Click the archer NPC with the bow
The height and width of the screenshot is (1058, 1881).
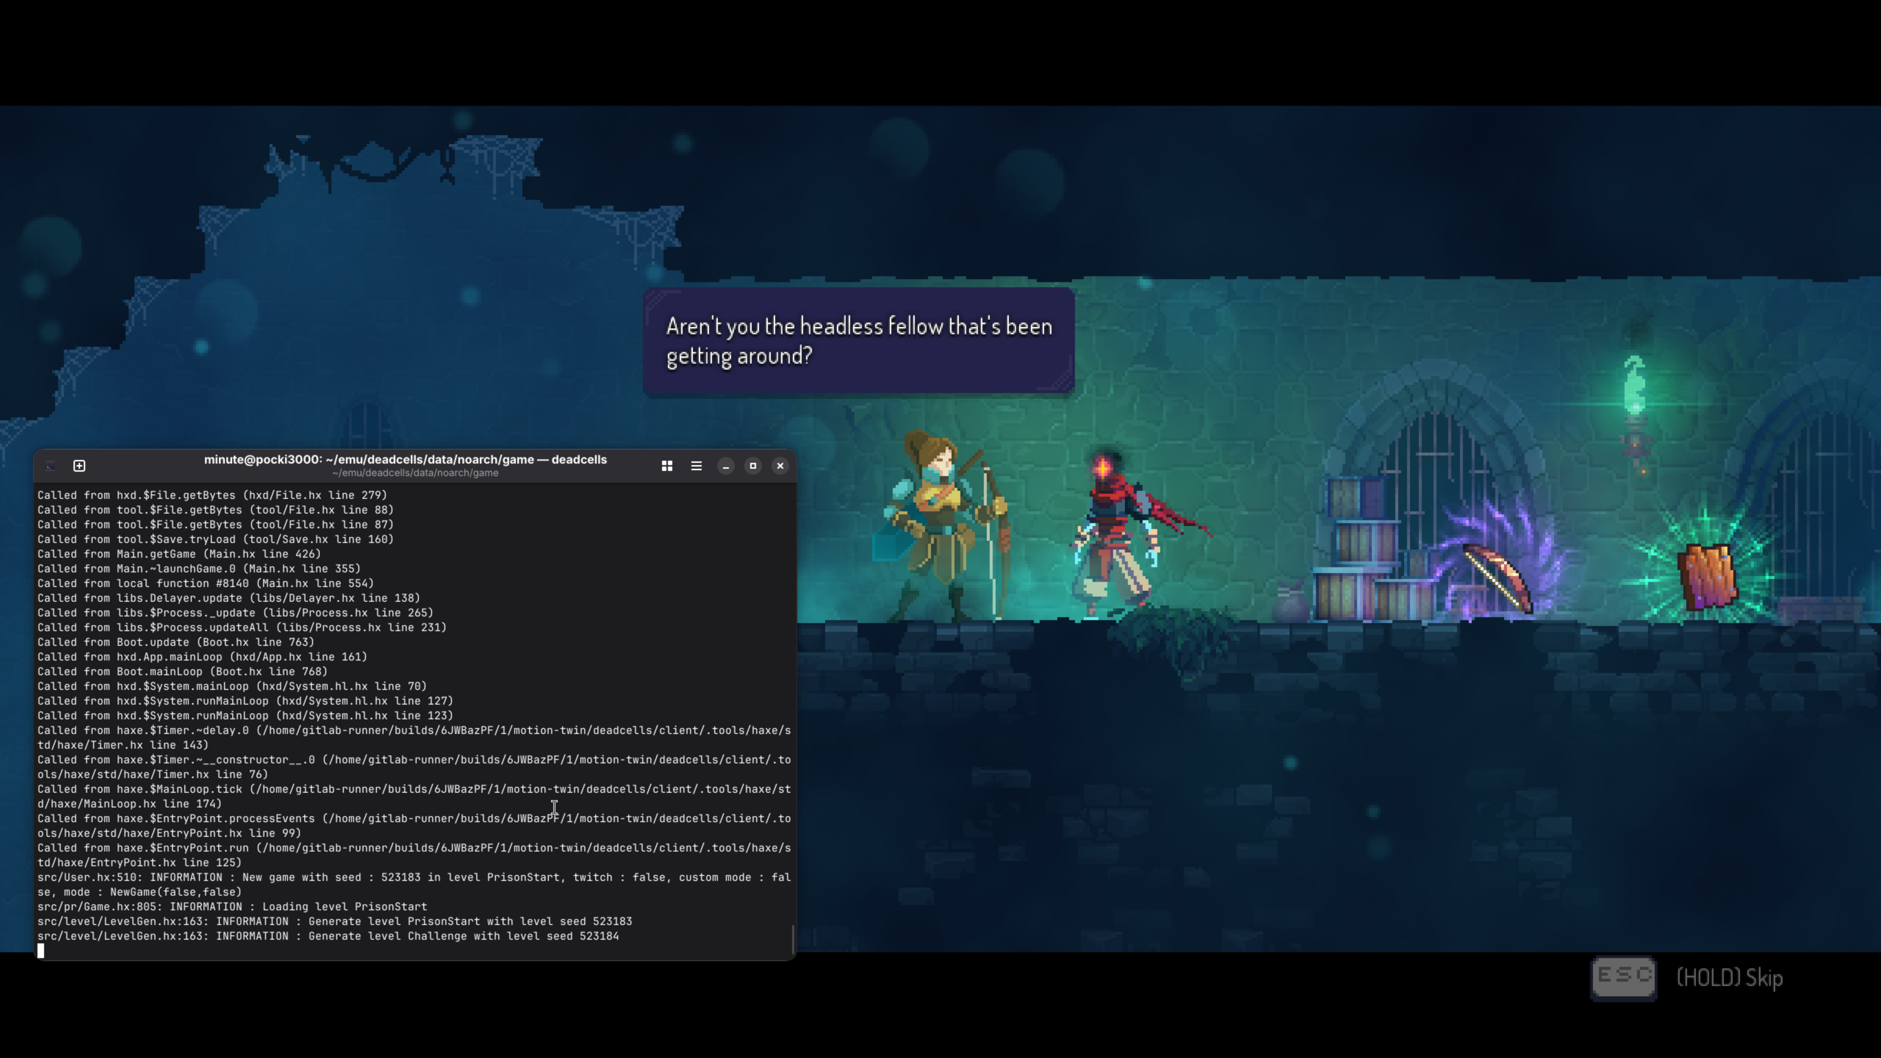pos(941,526)
